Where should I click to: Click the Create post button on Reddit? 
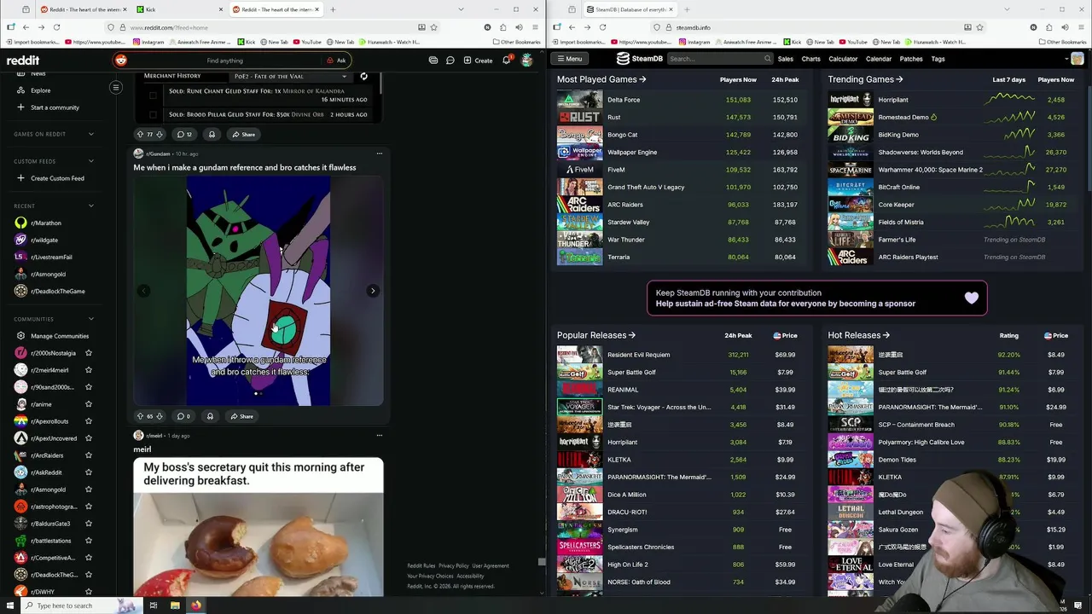pyautogui.click(x=478, y=61)
